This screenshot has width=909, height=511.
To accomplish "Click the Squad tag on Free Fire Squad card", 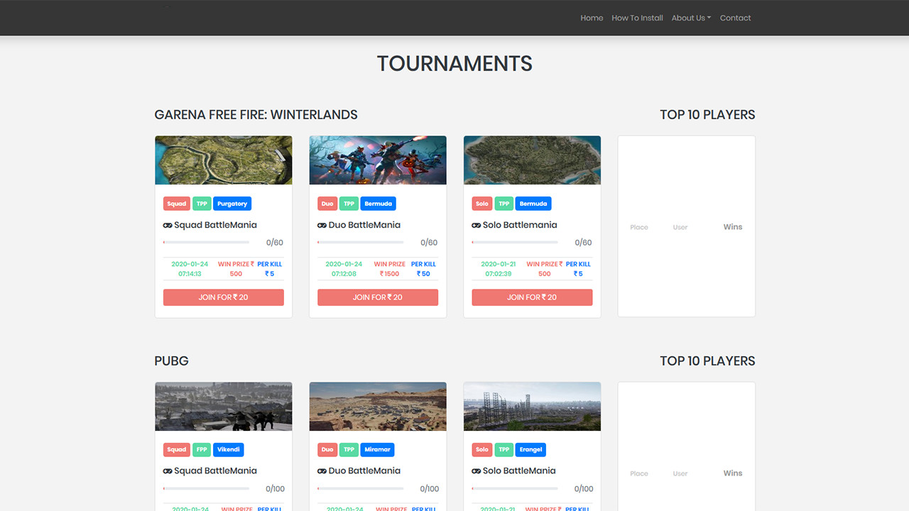I will pyautogui.click(x=177, y=204).
